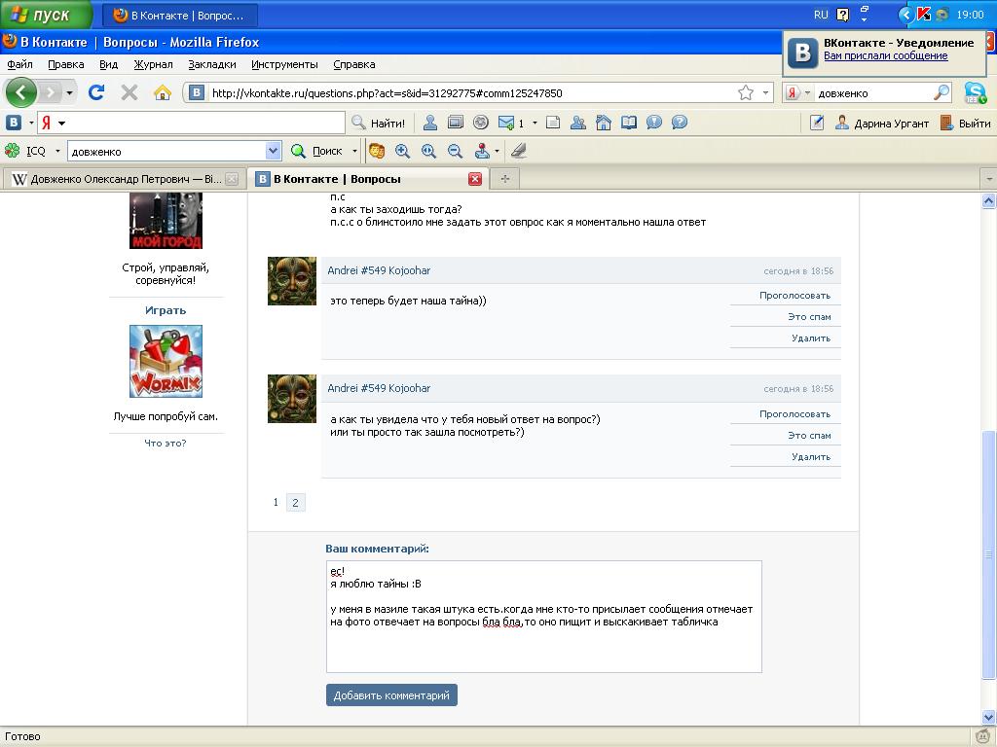997x747 pixels.
Task: Click the Firefox Back navigation button
Action: click(21, 92)
